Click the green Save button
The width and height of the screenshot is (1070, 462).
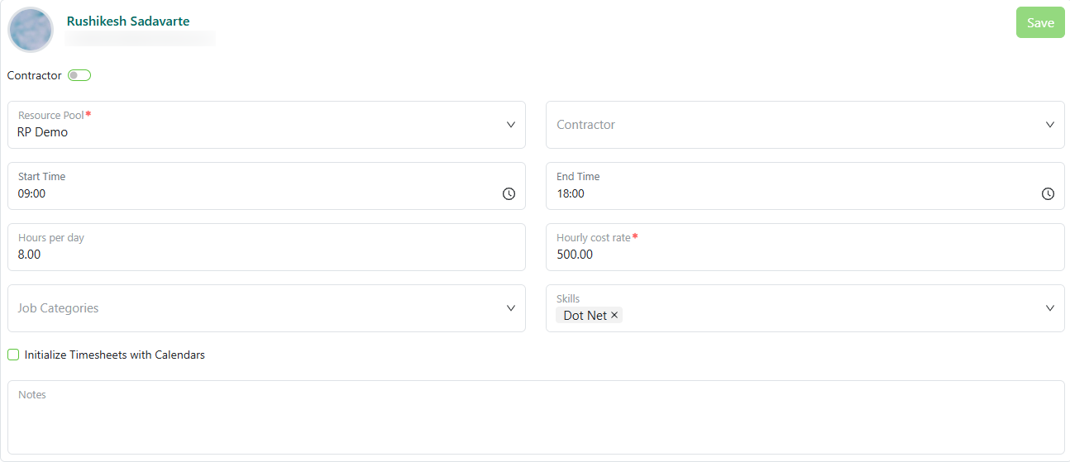(x=1040, y=22)
